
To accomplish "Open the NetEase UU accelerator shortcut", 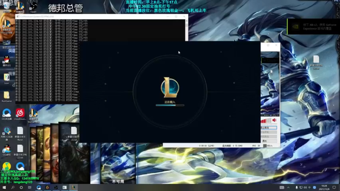I will tap(6, 134).
